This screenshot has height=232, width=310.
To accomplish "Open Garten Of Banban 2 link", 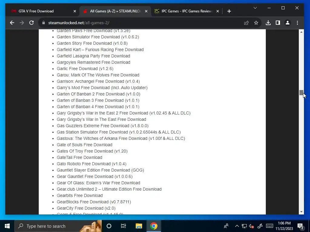I will (98, 94).
